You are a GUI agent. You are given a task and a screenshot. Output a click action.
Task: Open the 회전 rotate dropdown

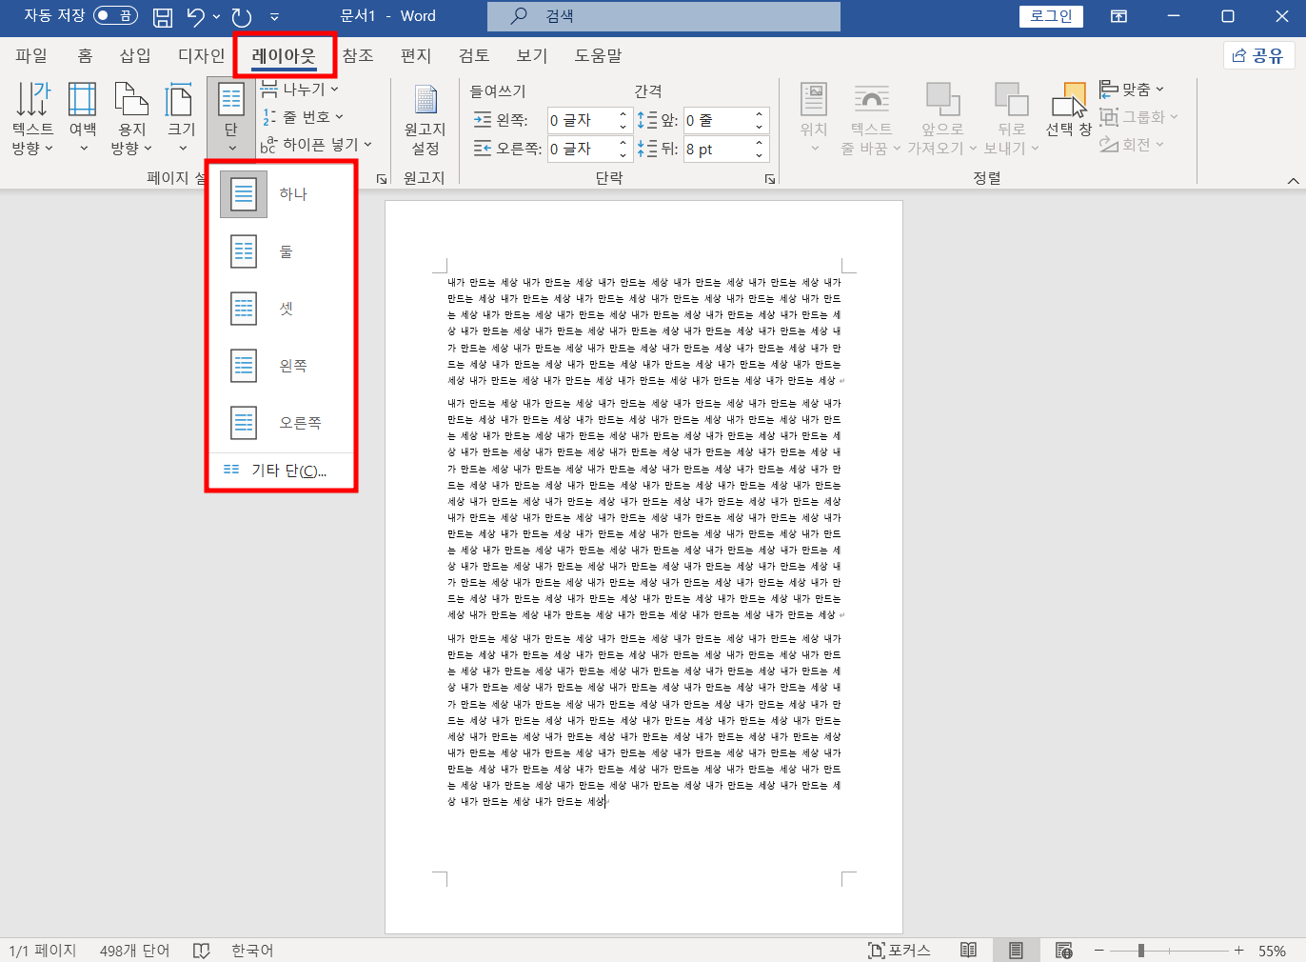[1132, 145]
